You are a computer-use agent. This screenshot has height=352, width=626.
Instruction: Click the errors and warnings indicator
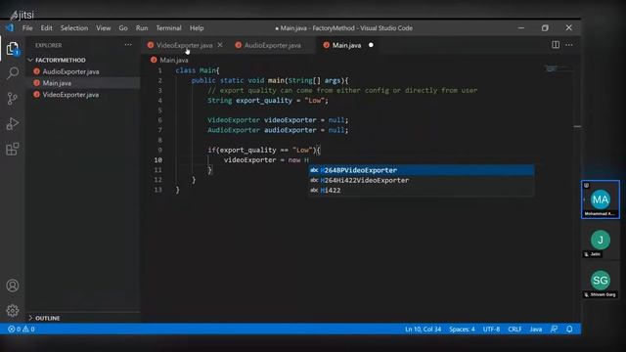point(22,329)
